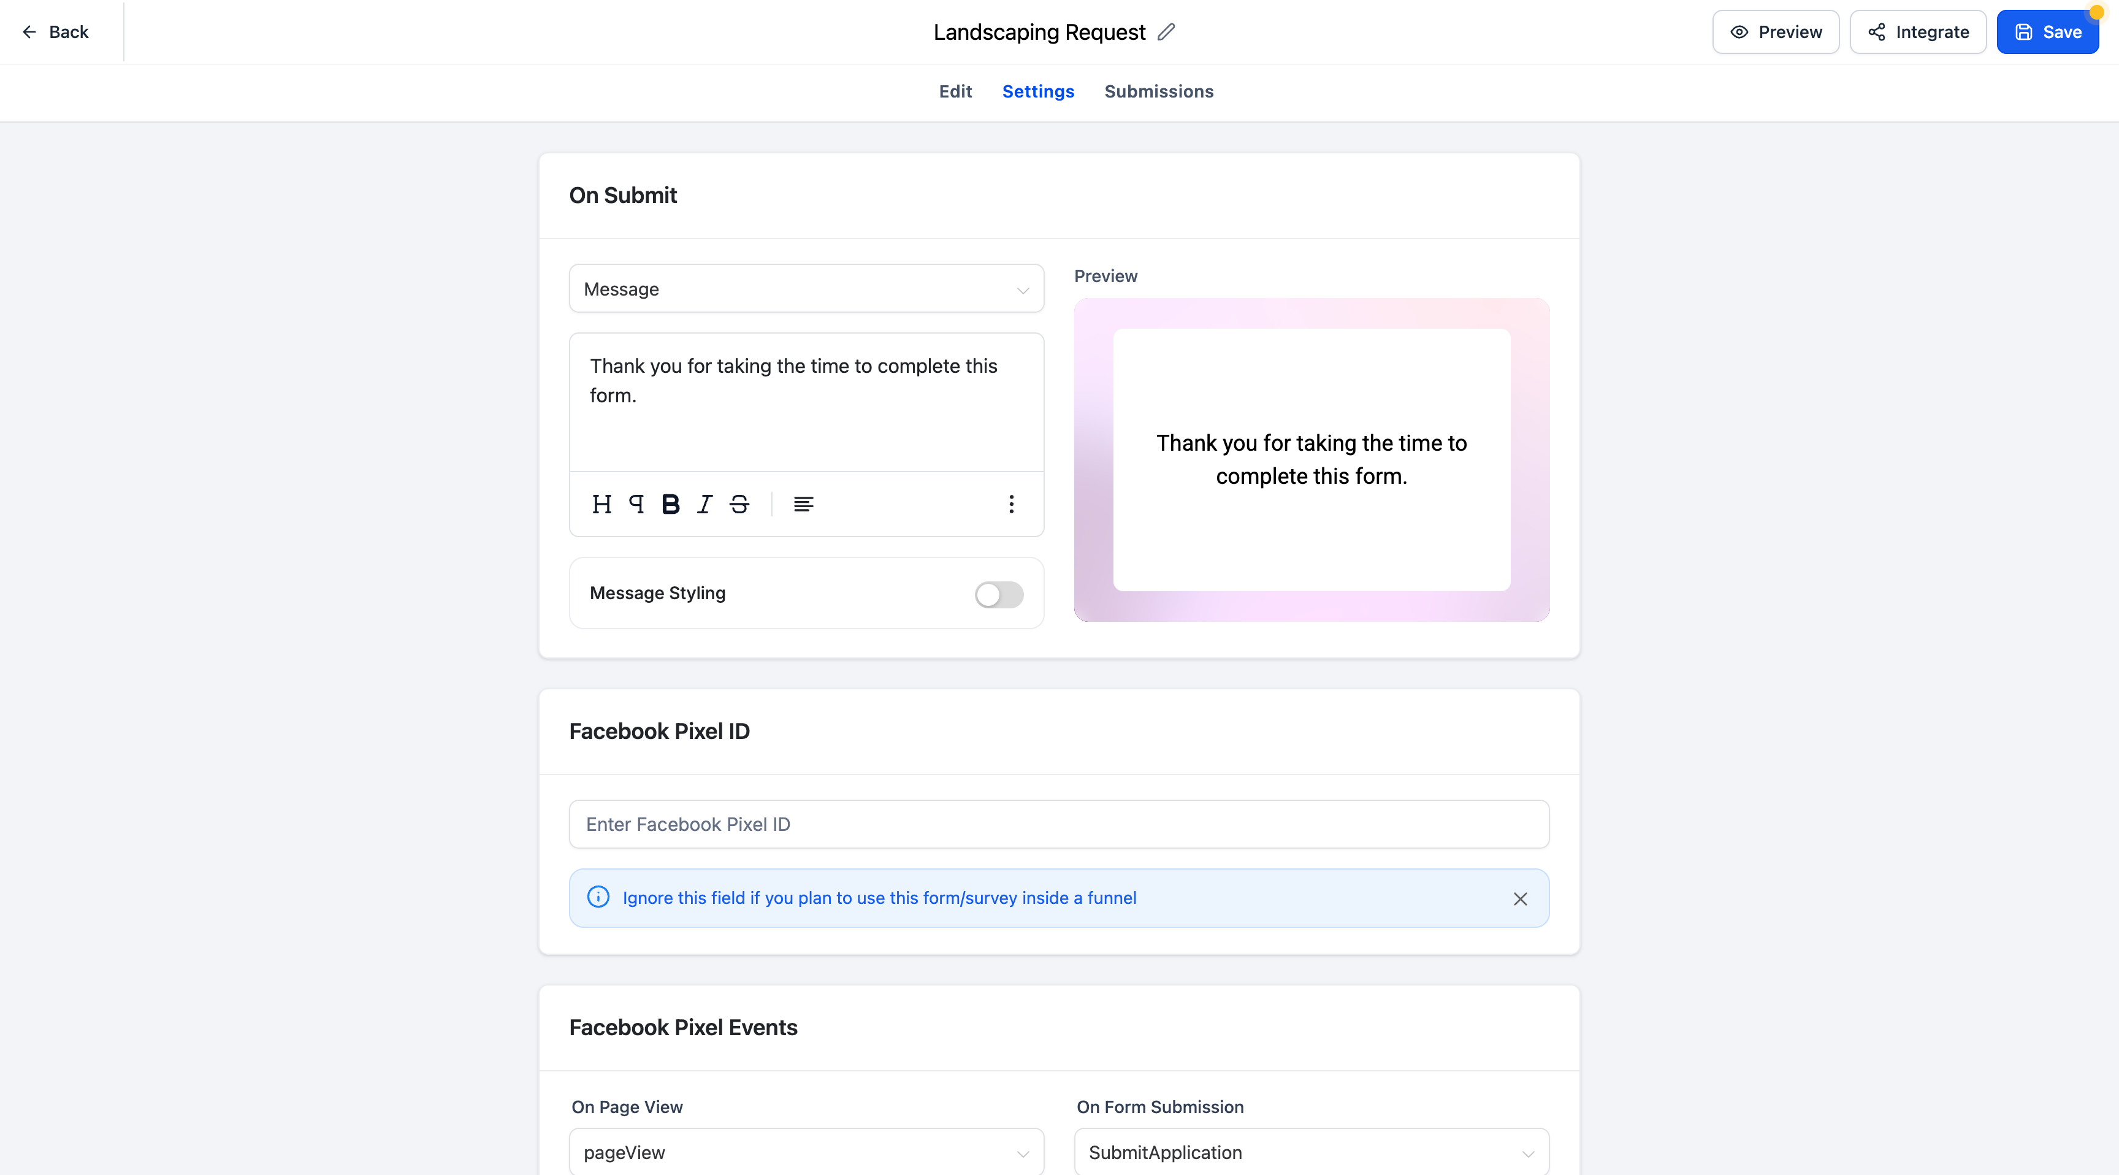This screenshot has height=1175, width=2119.
Task: Apply italic formatting to message text
Action: tap(705, 504)
